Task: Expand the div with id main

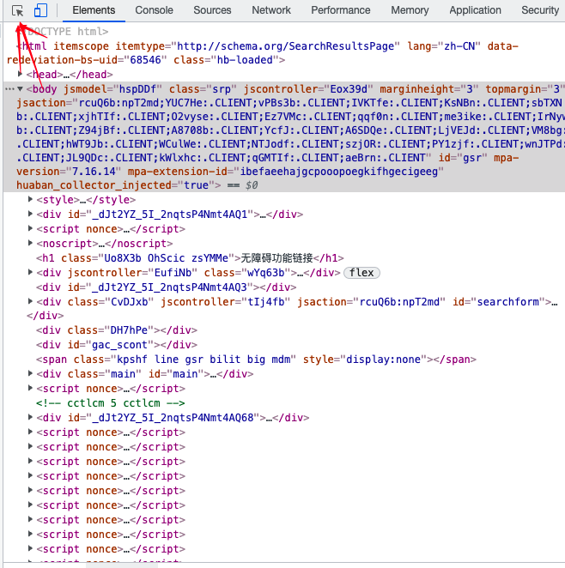Action: (30, 373)
